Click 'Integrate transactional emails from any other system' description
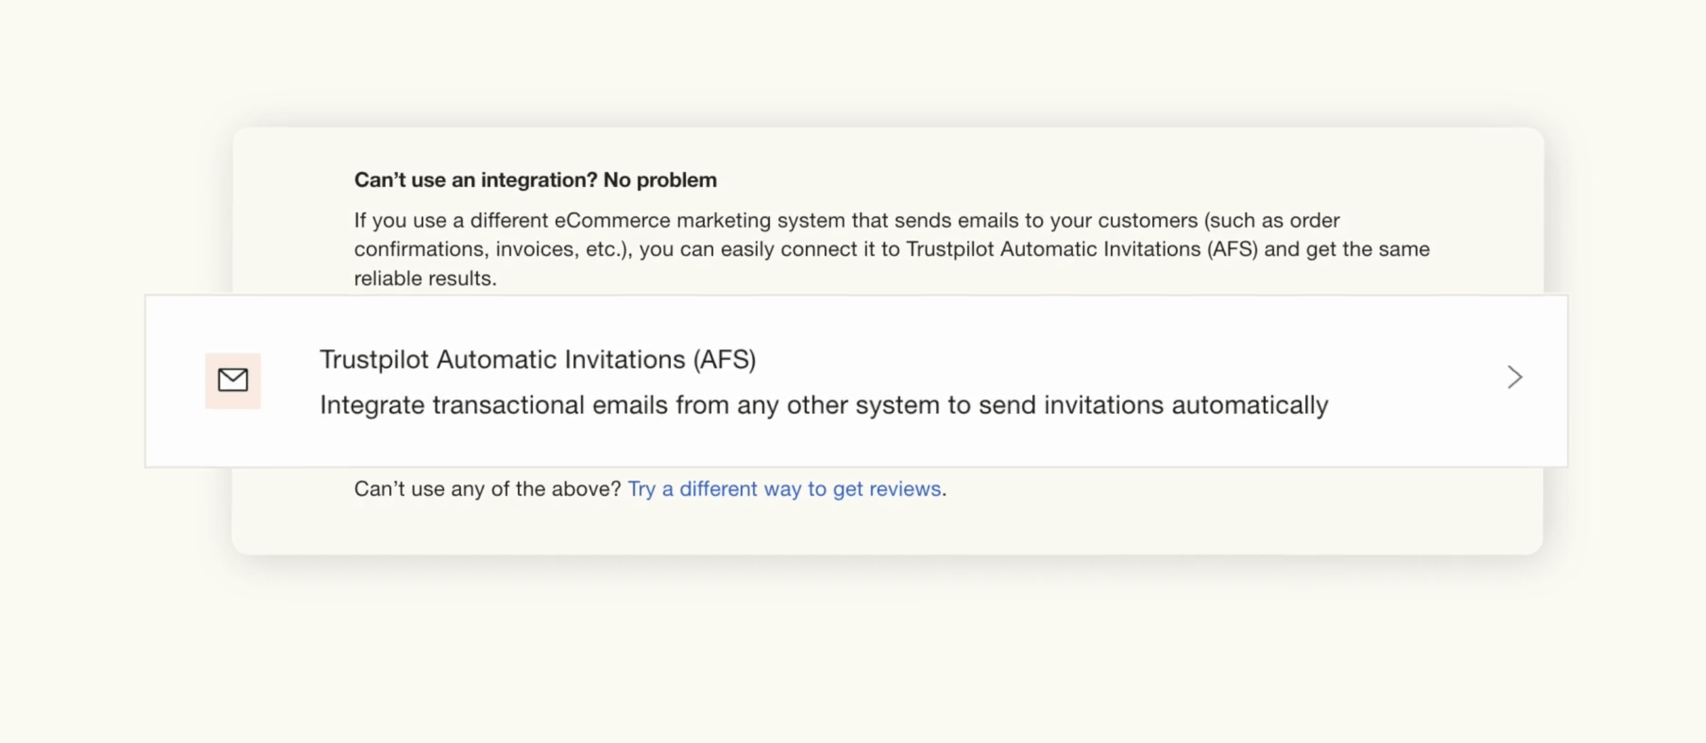This screenshot has height=743, width=1706. click(824, 406)
